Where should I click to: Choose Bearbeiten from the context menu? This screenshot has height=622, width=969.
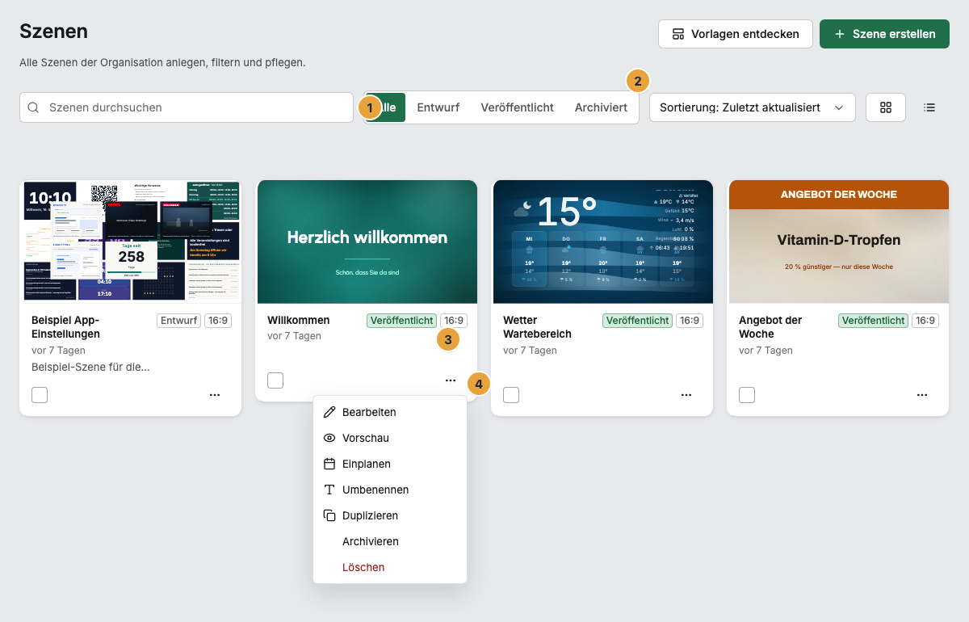(x=390, y=412)
